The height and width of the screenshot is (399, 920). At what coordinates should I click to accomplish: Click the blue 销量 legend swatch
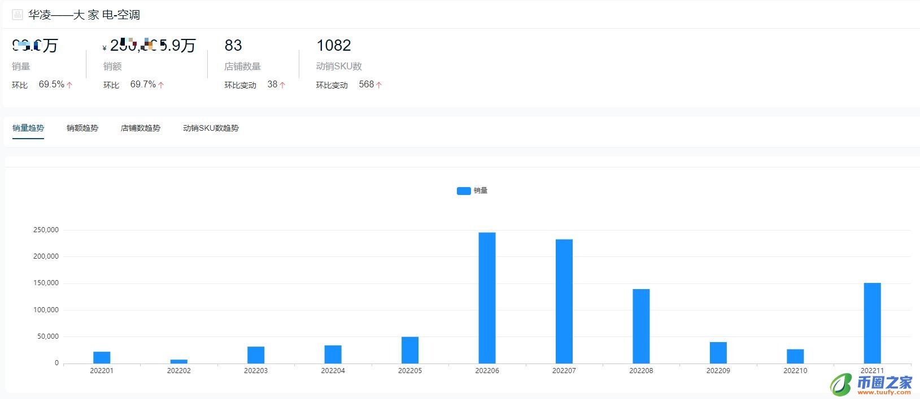pos(464,191)
